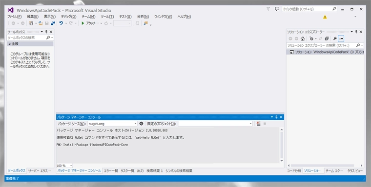Close the Toolbox panel

click(51, 32)
